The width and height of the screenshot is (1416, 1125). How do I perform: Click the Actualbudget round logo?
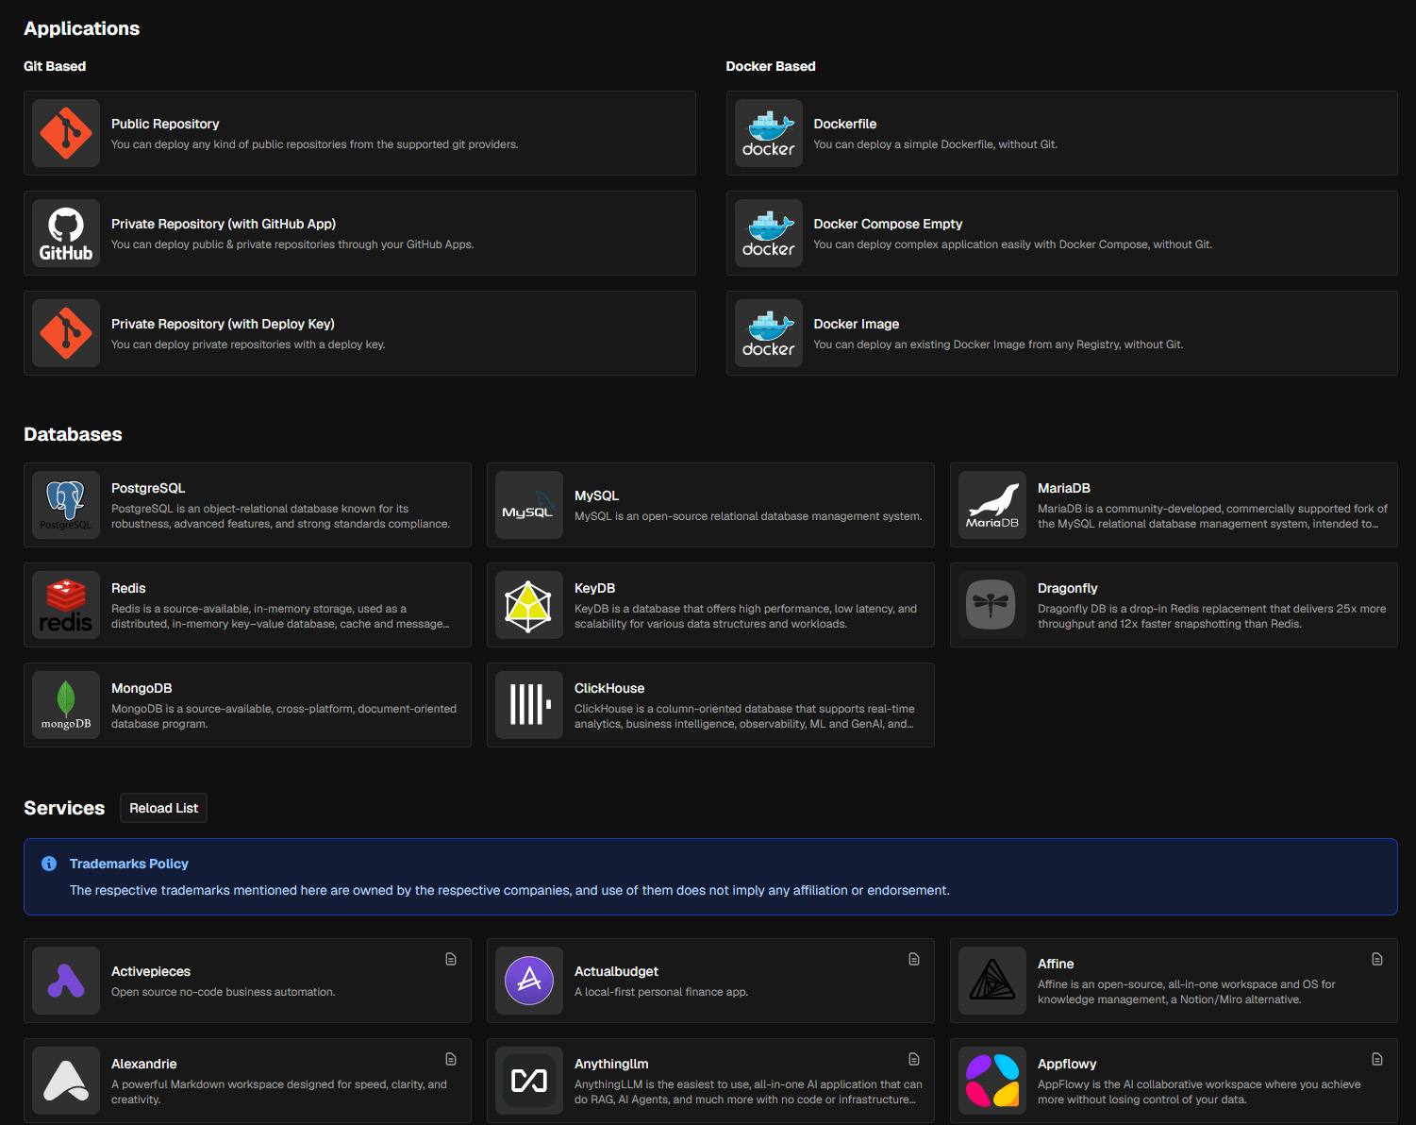pyautogui.click(x=529, y=981)
